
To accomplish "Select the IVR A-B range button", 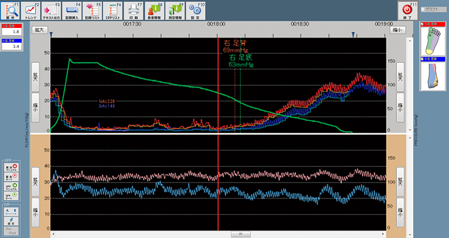I will click(12, 210).
